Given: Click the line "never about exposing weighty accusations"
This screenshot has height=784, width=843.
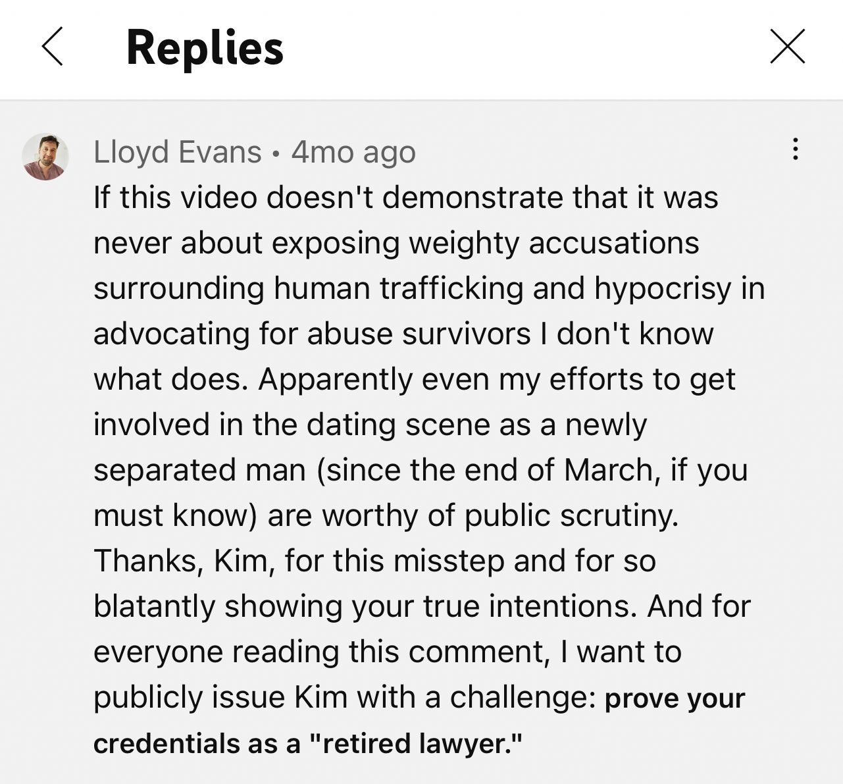Looking at the screenshot, I should point(396,243).
